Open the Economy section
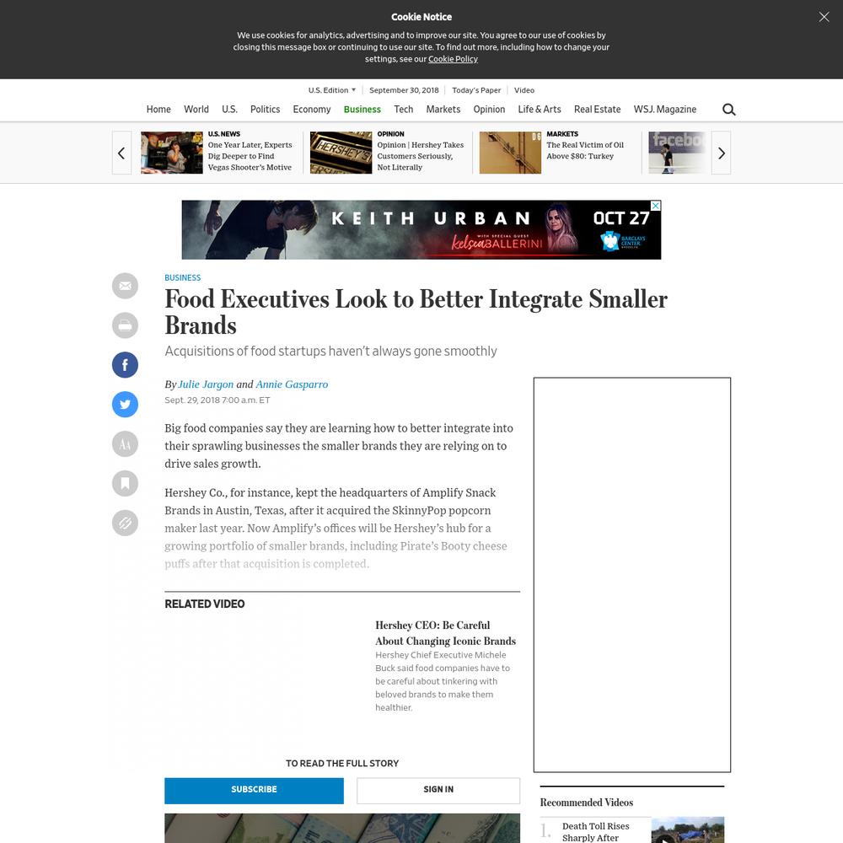This screenshot has height=843, width=843. tap(312, 109)
